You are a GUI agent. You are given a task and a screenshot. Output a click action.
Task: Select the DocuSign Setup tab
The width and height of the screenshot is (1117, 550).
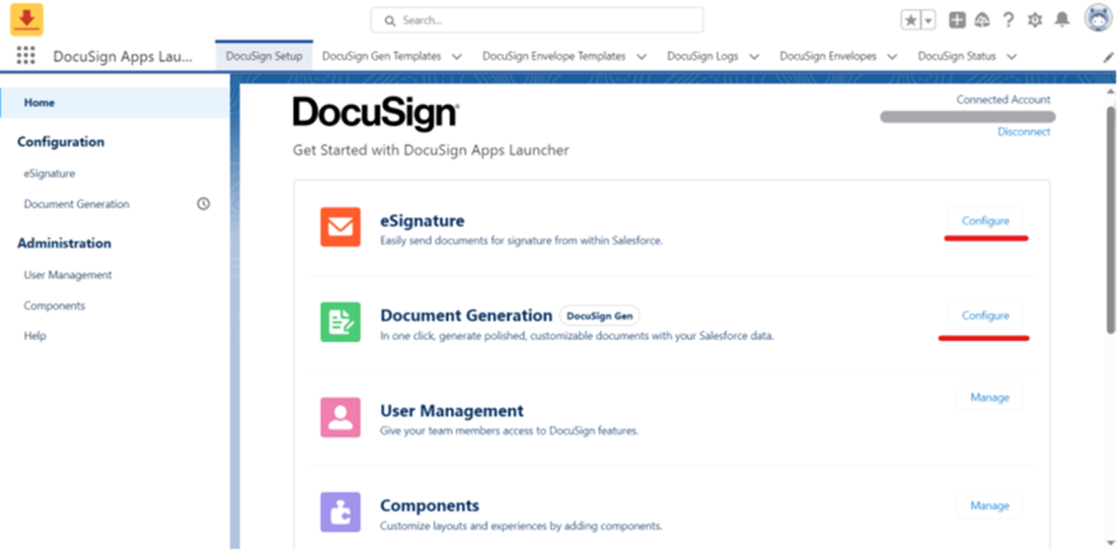coord(264,56)
